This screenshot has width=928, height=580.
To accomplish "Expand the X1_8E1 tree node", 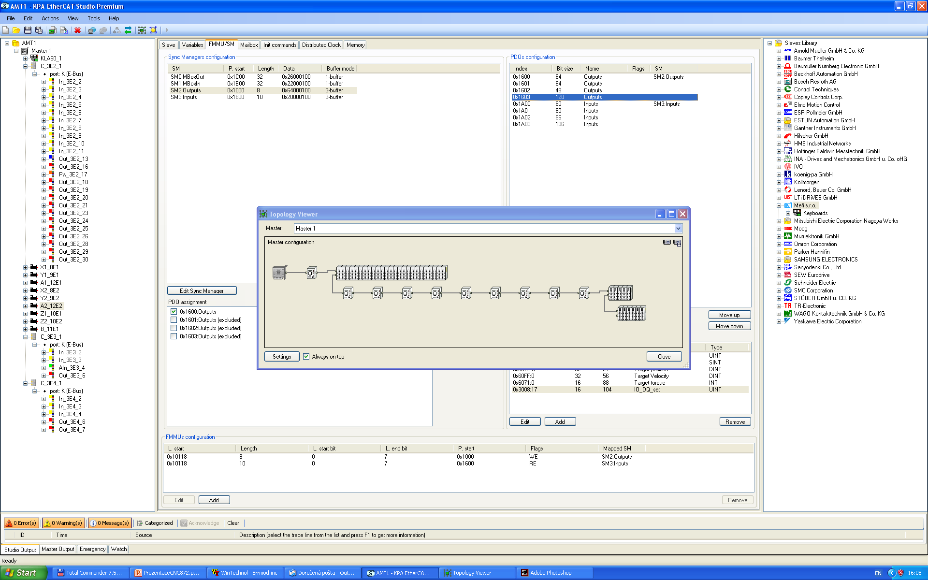I will [25, 267].
